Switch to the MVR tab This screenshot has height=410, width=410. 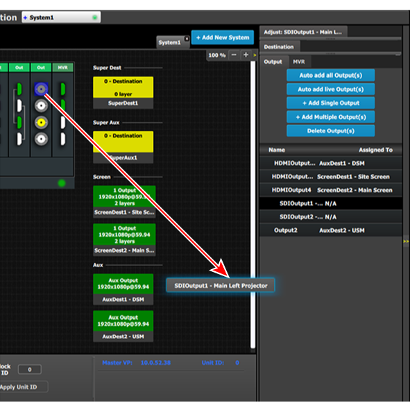point(298,62)
